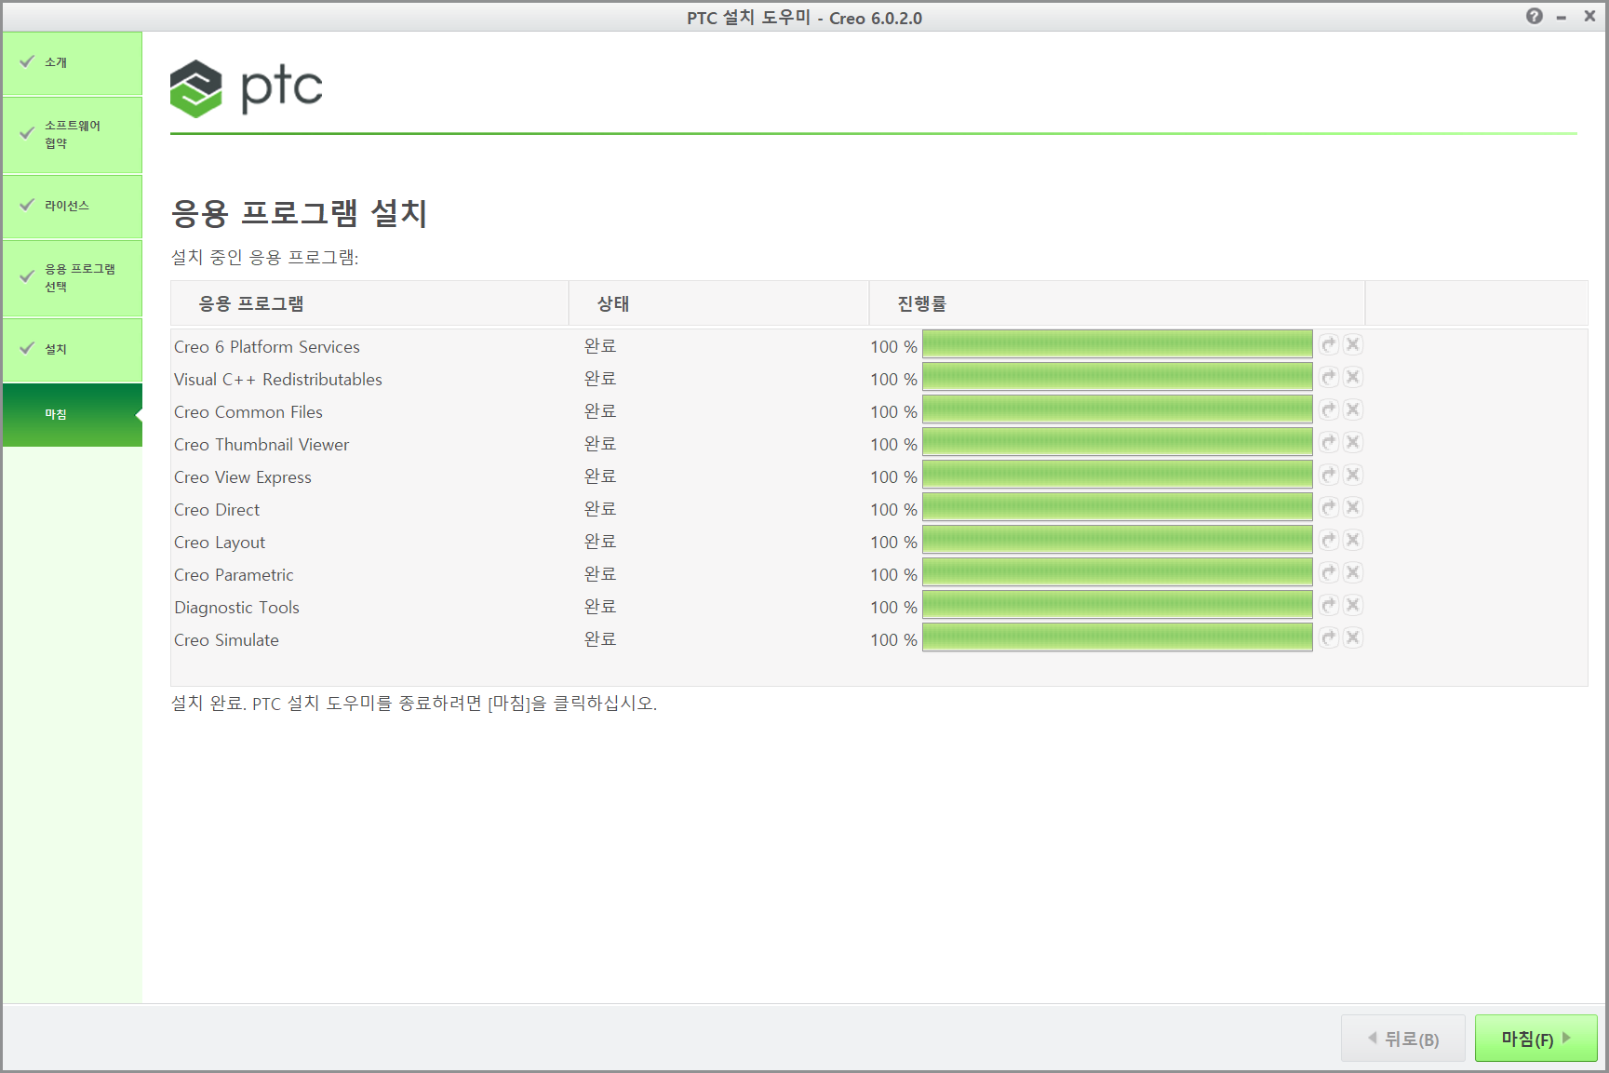This screenshot has height=1073, width=1609.
Task: Open the 소프트웨어 협약 step
Action: [x=73, y=134]
